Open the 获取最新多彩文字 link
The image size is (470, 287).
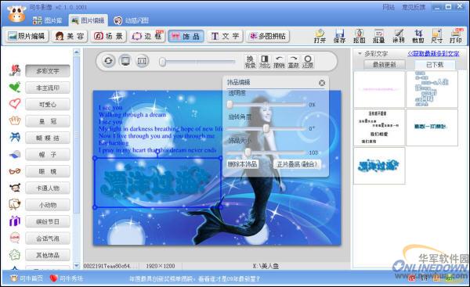[433, 54]
